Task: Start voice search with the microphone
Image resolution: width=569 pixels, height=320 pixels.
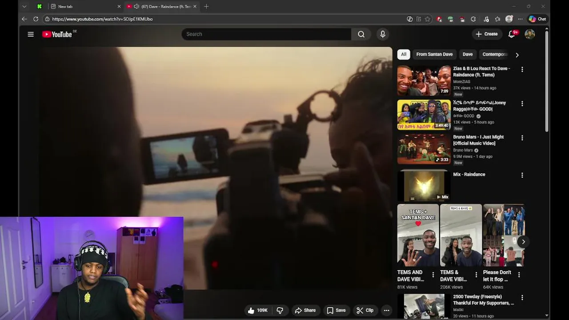Action: click(x=383, y=34)
